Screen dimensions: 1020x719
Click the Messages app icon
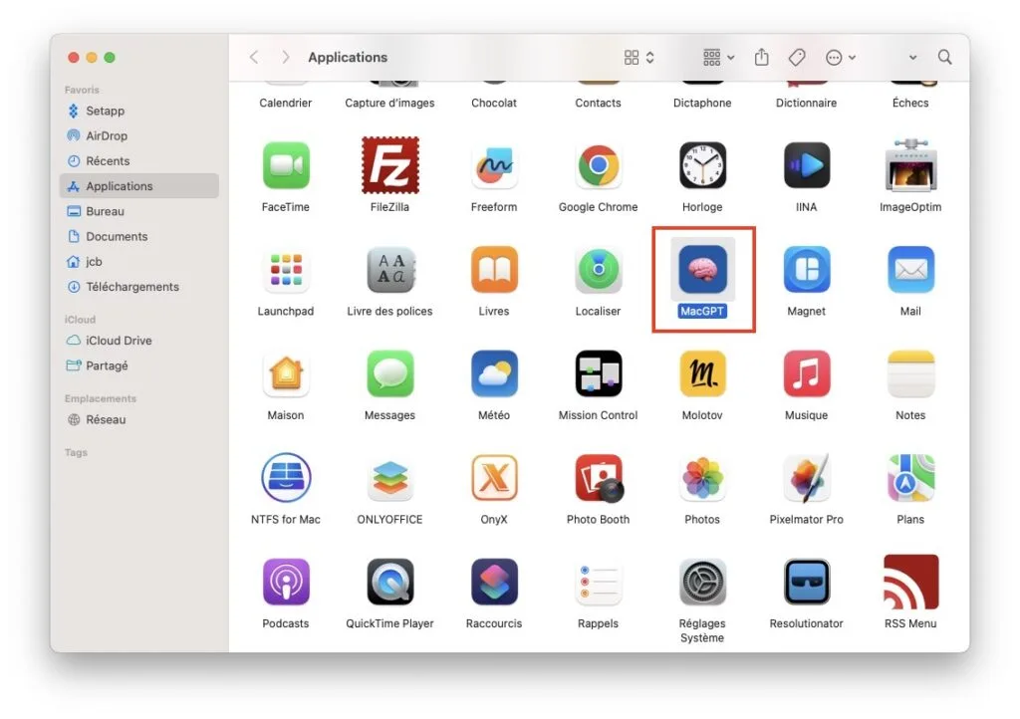click(390, 373)
